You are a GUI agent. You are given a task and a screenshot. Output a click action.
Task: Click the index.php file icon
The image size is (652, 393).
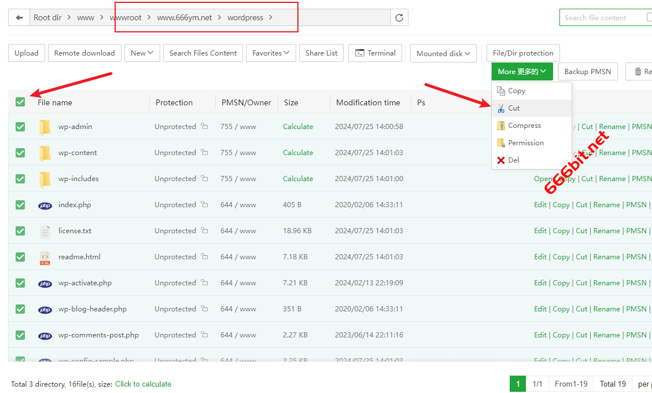pyautogui.click(x=45, y=205)
